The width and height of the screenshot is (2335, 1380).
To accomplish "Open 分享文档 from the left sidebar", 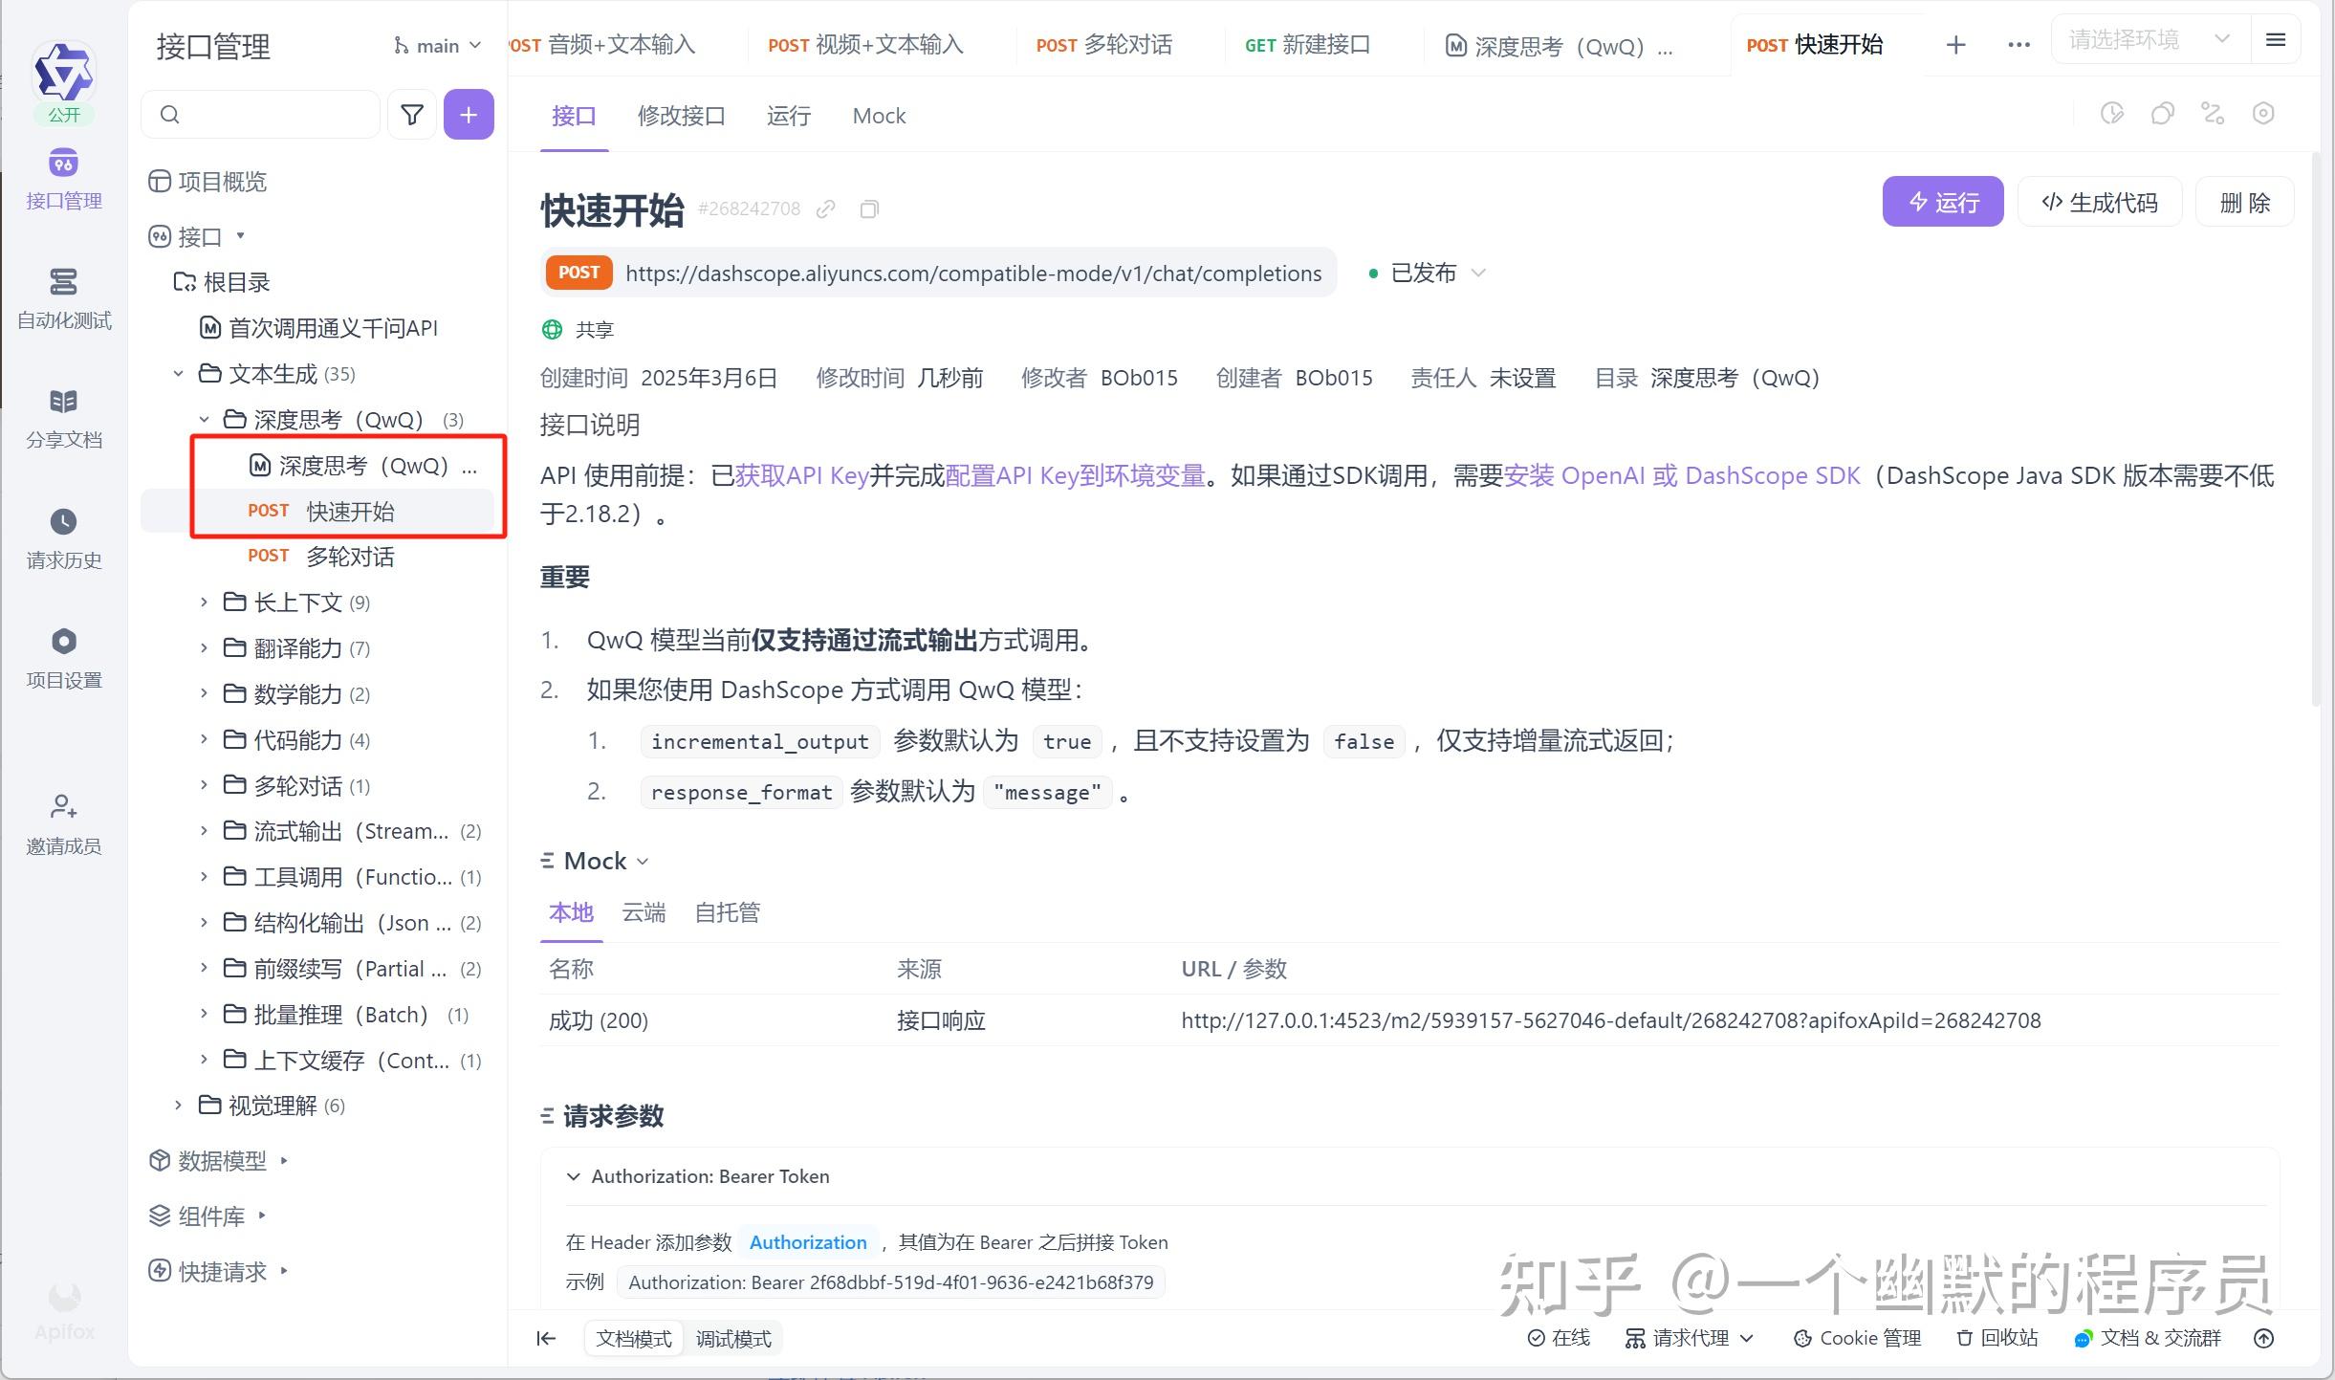I will [x=63, y=418].
